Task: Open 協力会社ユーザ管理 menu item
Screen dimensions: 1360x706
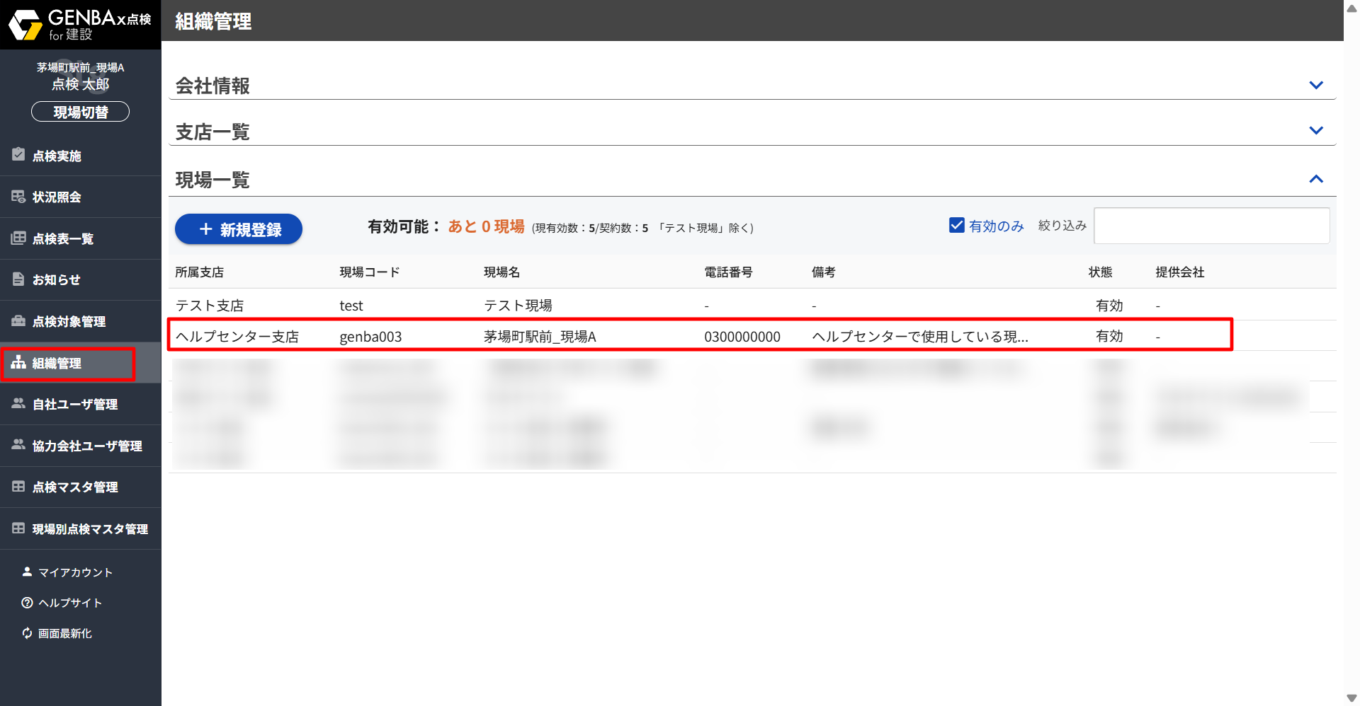Action: coord(86,446)
